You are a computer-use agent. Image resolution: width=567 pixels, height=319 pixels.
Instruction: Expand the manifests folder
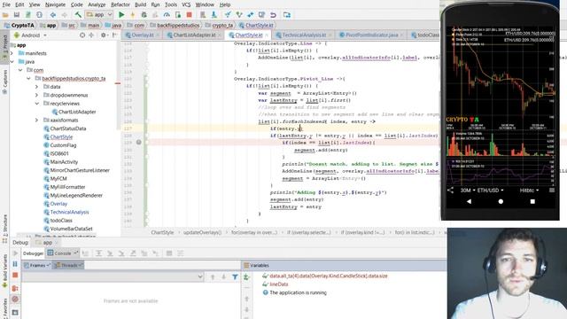tap(12, 53)
